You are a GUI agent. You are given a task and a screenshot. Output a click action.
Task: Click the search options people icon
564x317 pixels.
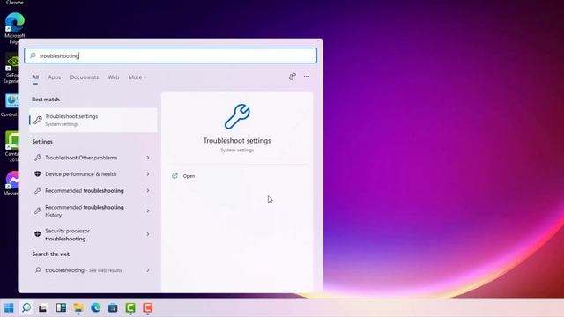pos(293,77)
